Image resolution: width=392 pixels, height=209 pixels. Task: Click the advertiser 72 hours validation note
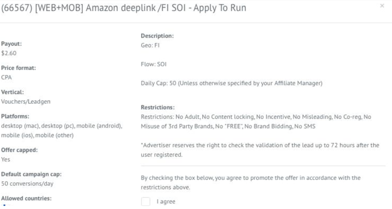coord(260,150)
